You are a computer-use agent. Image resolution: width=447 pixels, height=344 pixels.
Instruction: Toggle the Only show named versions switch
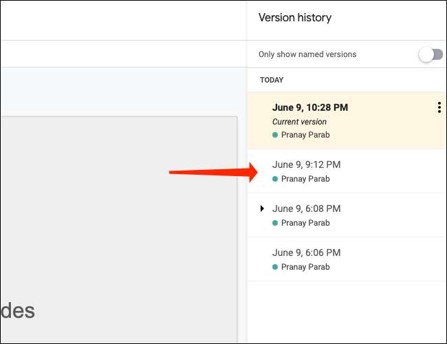tap(430, 54)
